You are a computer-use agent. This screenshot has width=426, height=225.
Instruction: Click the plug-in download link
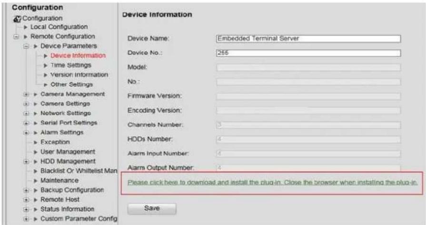273,182
